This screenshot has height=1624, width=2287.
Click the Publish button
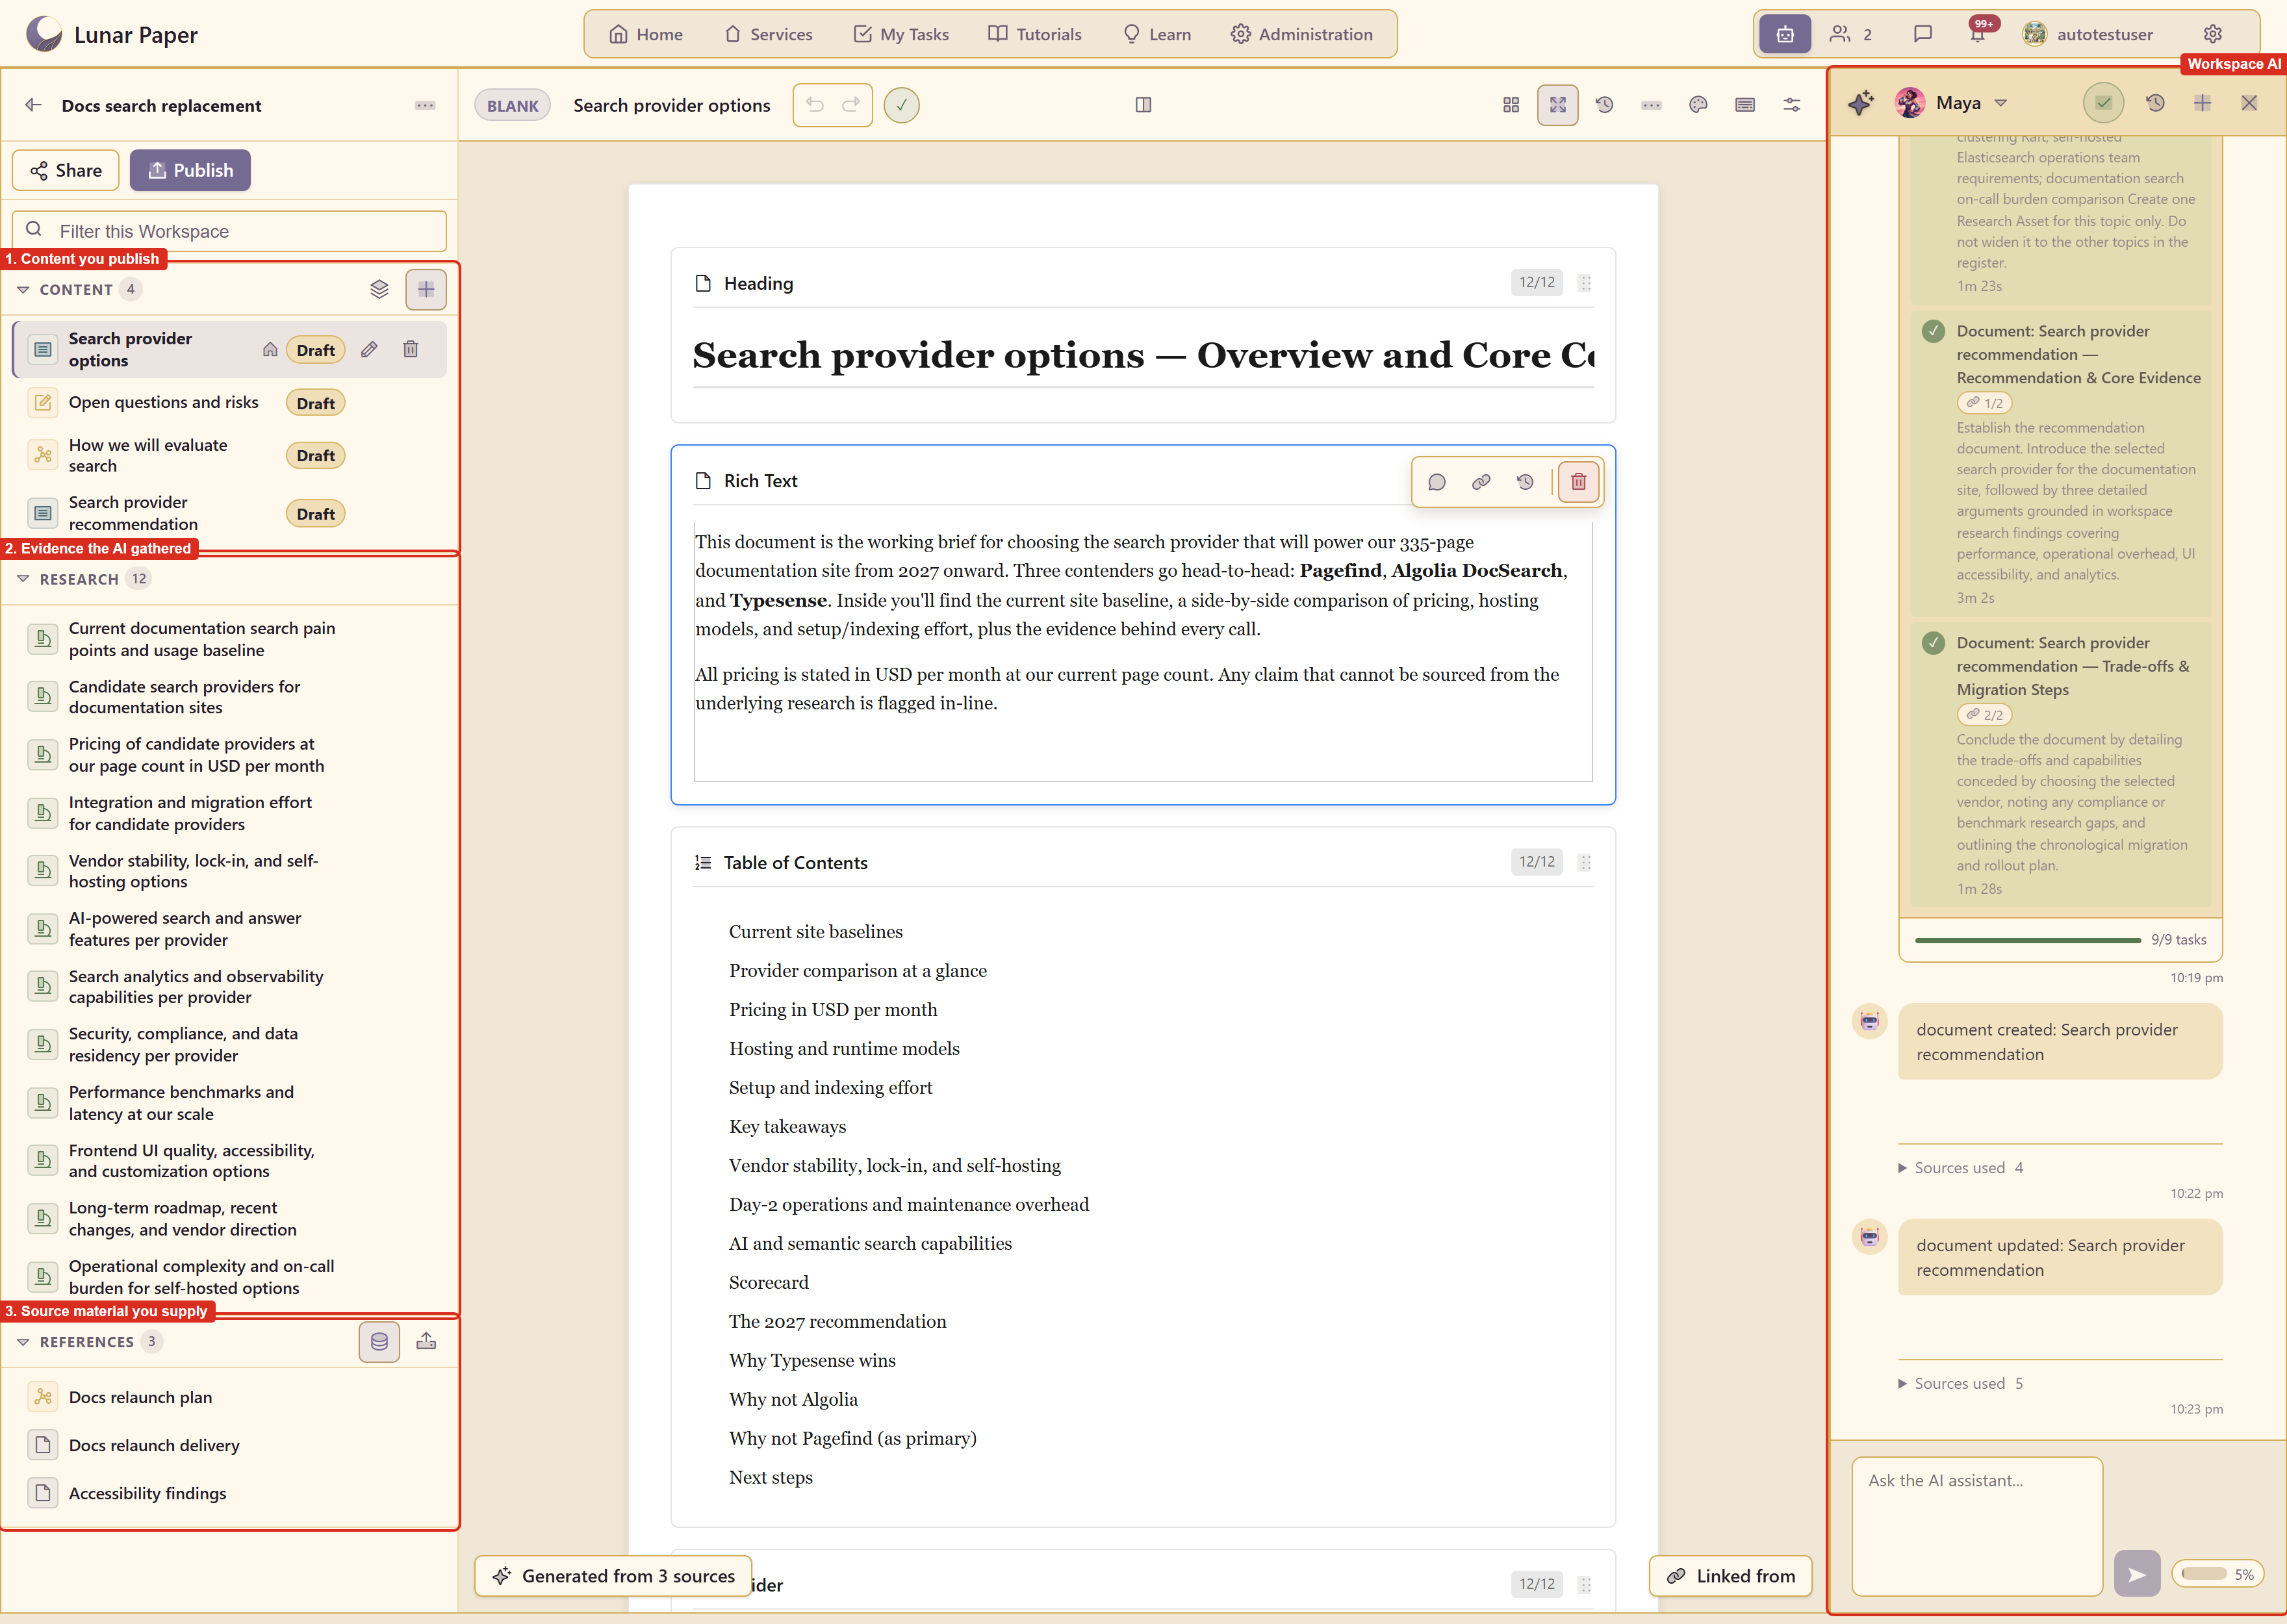pyautogui.click(x=190, y=170)
